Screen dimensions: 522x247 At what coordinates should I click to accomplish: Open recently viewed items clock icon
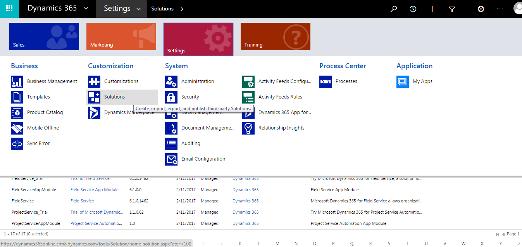(x=413, y=9)
